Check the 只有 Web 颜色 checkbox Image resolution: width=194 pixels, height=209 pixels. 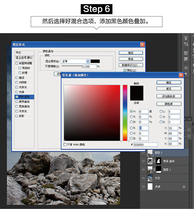65,145
